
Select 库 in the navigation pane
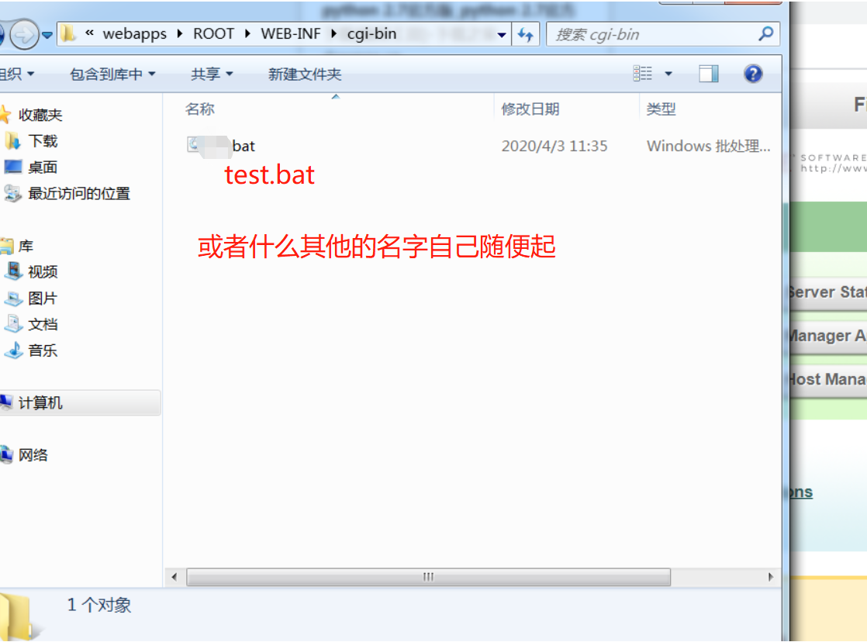pos(26,246)
